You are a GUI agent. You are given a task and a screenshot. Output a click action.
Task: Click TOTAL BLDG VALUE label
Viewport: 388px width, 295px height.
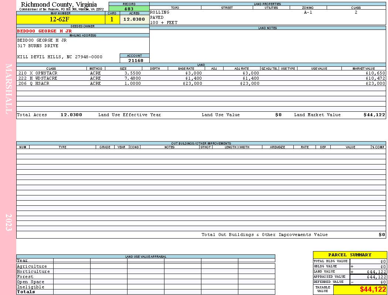[x=331, y=261]
